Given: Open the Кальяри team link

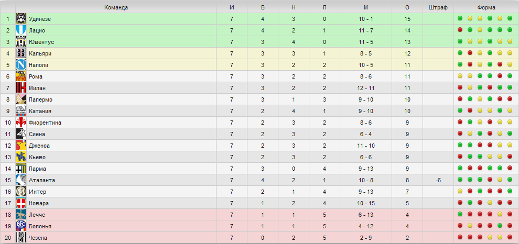Looking at the screenshot, I should point(40,53).
